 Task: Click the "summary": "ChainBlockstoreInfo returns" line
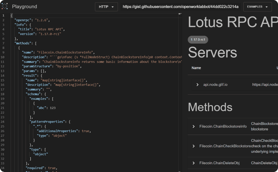point(102,61)
